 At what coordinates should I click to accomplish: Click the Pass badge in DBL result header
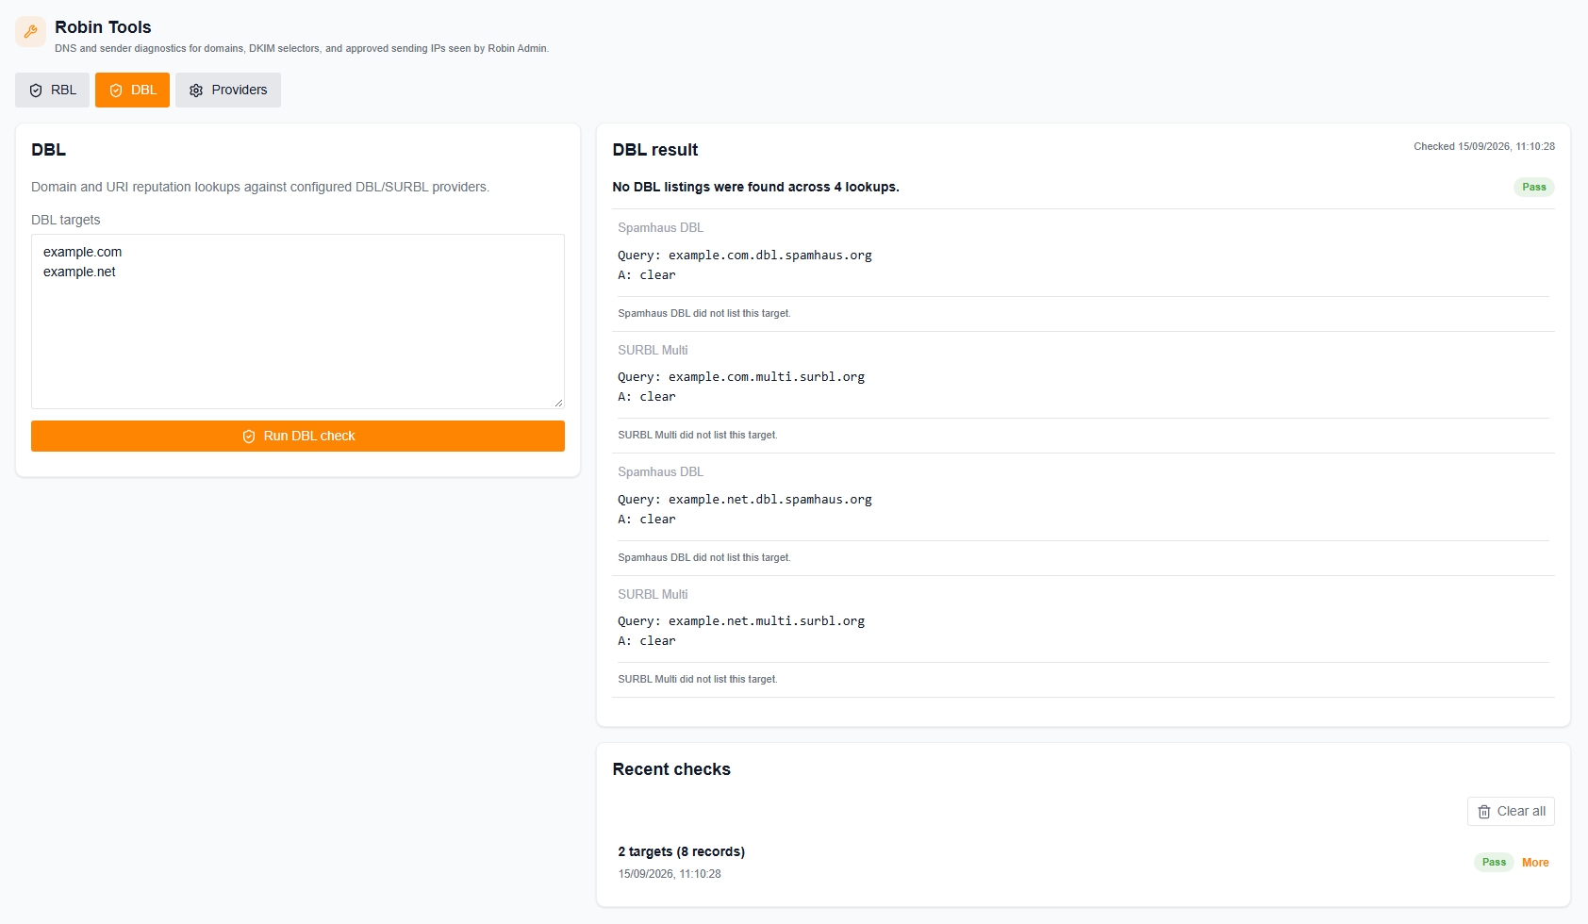1534,187
